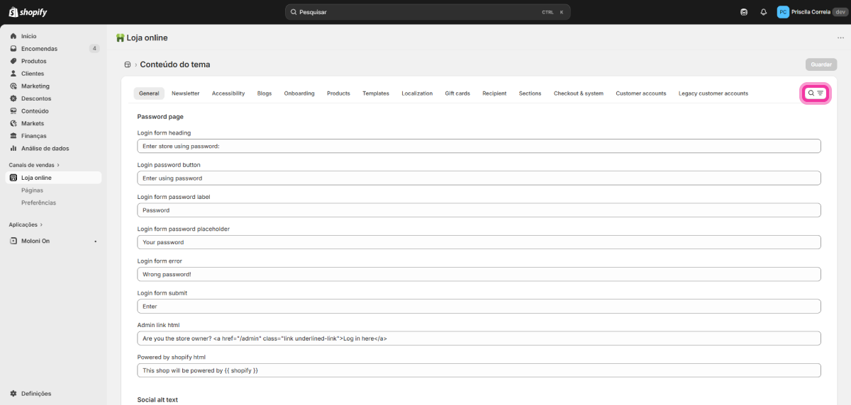The height and width of the screenshot is (405, 851).
Task: Click the Definições gear icon
Action: pyautogui.click(x=13, y=394)
